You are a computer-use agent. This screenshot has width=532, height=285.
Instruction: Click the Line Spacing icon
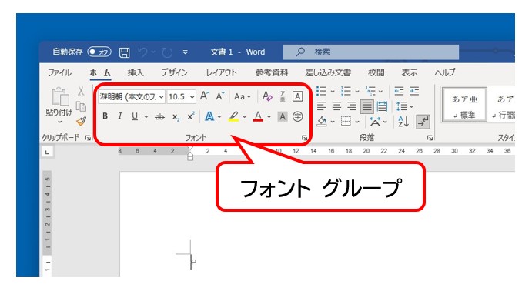click(x=402, y=106)
